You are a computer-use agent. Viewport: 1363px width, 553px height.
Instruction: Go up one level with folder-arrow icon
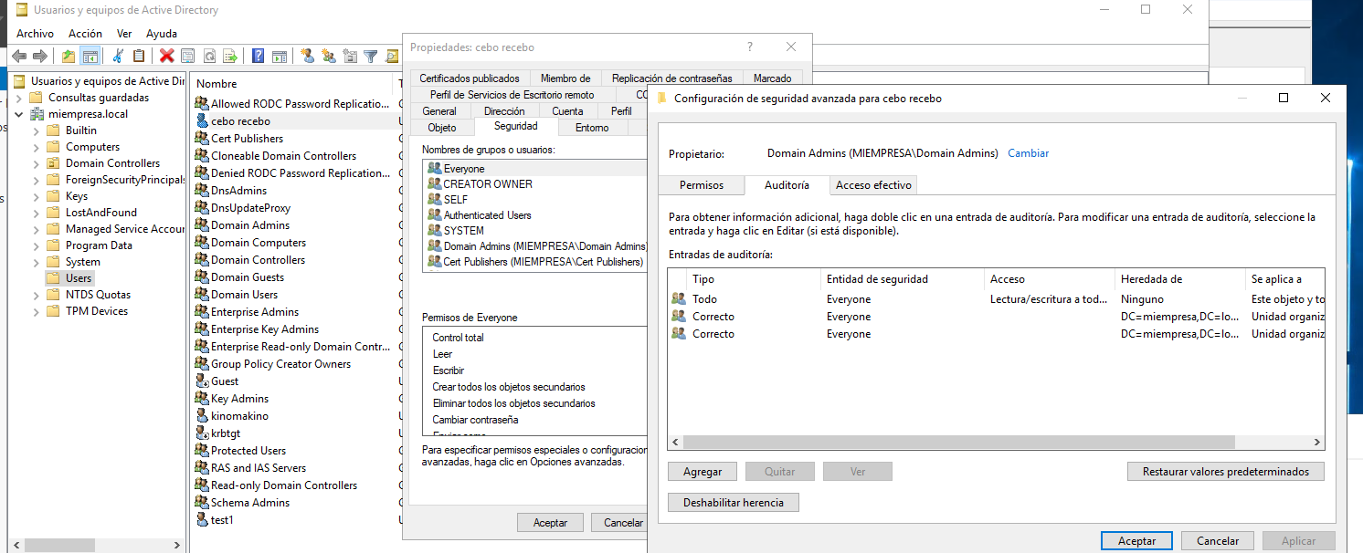[69, 56]
